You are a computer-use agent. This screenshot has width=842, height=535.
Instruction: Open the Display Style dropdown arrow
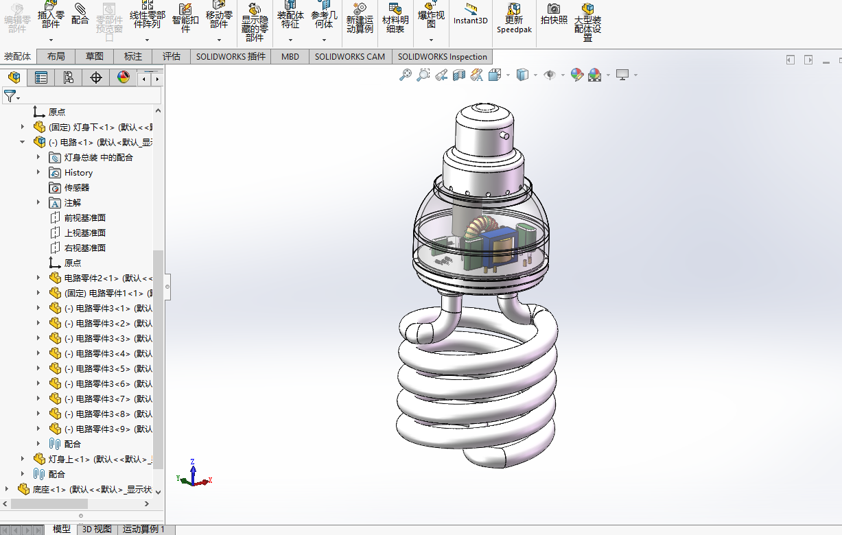tap(535, 75)
